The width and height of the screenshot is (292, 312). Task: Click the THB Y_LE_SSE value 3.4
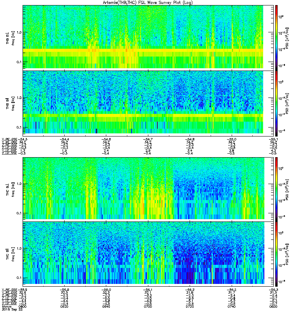pyautogui.click(x=190, y=151)
